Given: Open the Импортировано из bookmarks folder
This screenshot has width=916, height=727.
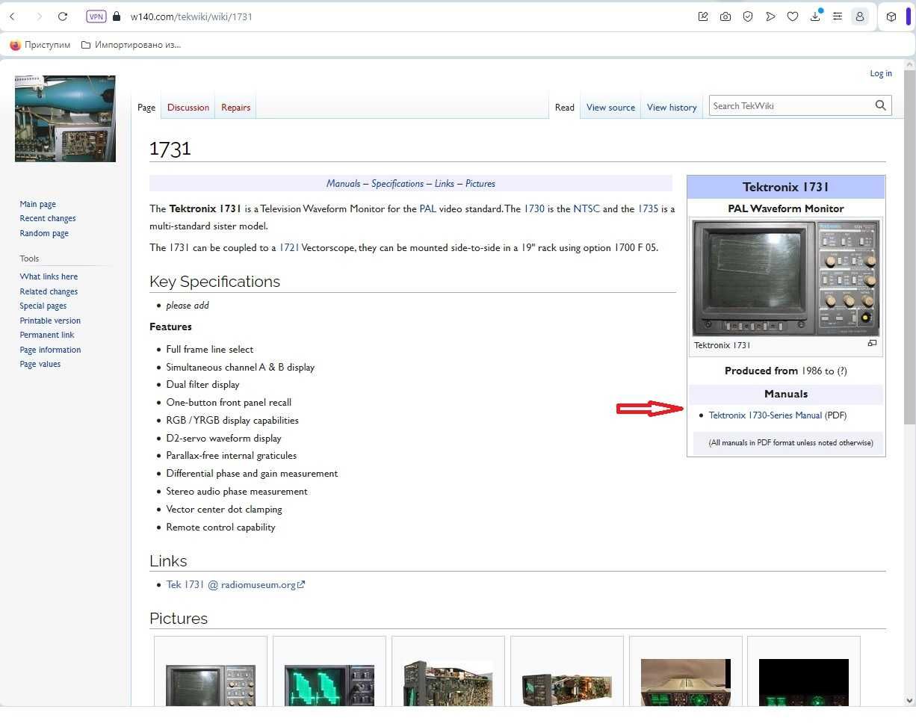Looking at the screenshot, I should point(131,45).
